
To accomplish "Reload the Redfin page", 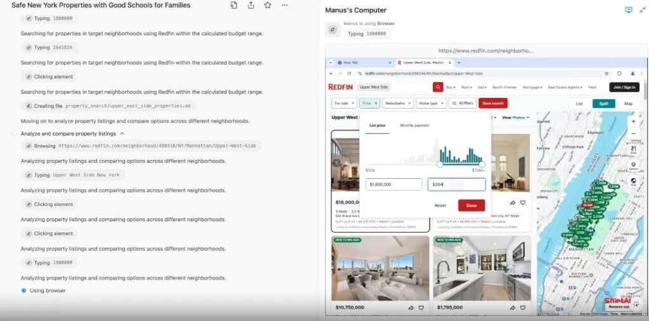I will coord(349,73).
